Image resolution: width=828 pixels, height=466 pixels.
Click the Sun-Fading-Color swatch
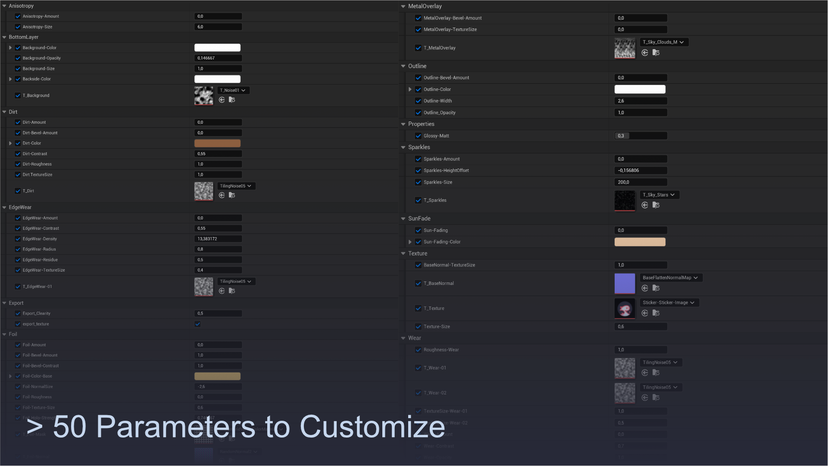640,242
